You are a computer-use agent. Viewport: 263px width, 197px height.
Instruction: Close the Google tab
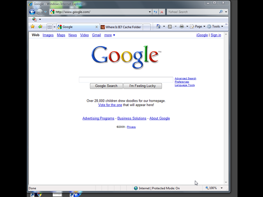97,27
